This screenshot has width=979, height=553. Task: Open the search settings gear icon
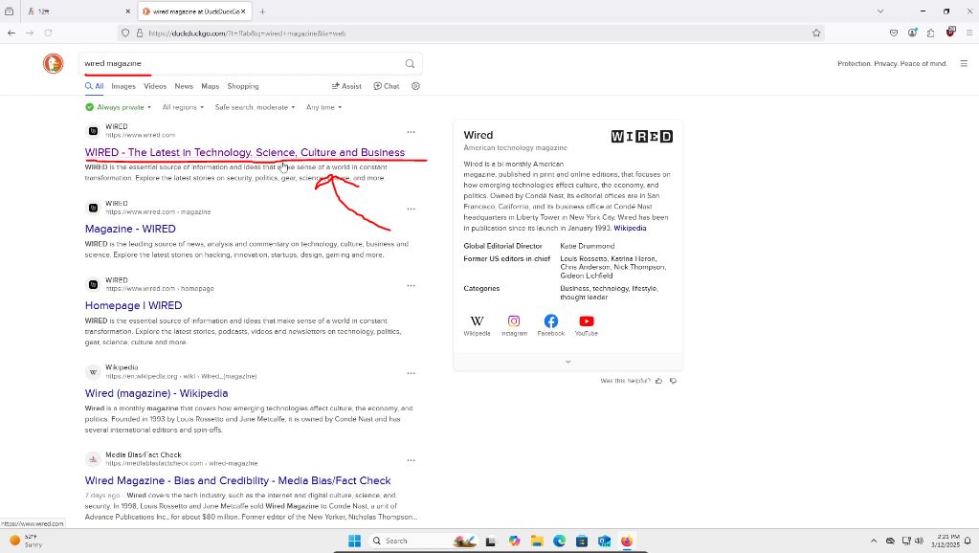point(416,86)
